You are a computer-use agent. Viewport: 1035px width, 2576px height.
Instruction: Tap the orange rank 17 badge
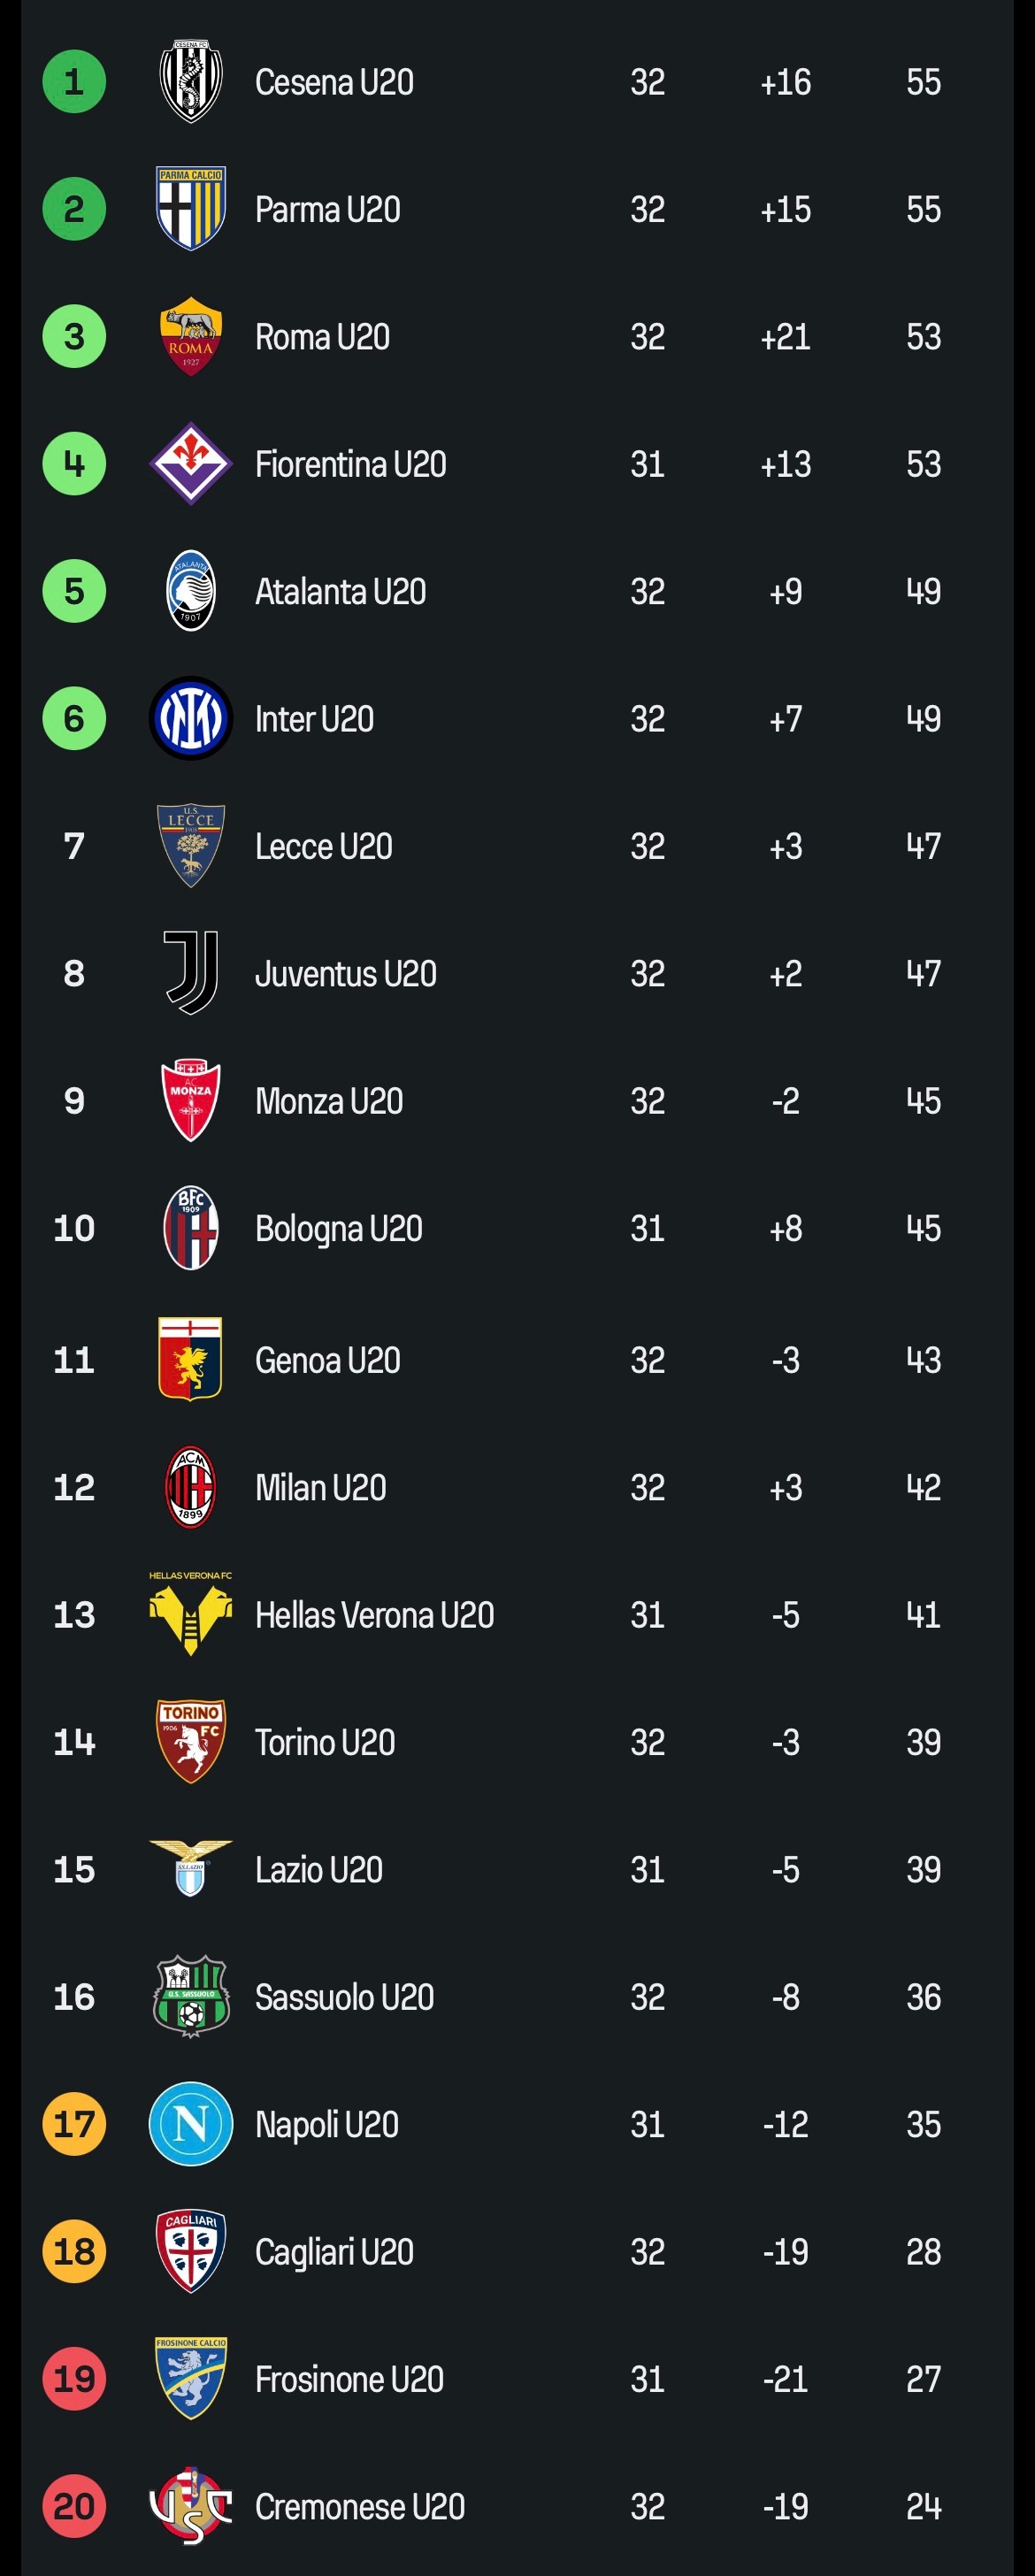pos(74,2124)
